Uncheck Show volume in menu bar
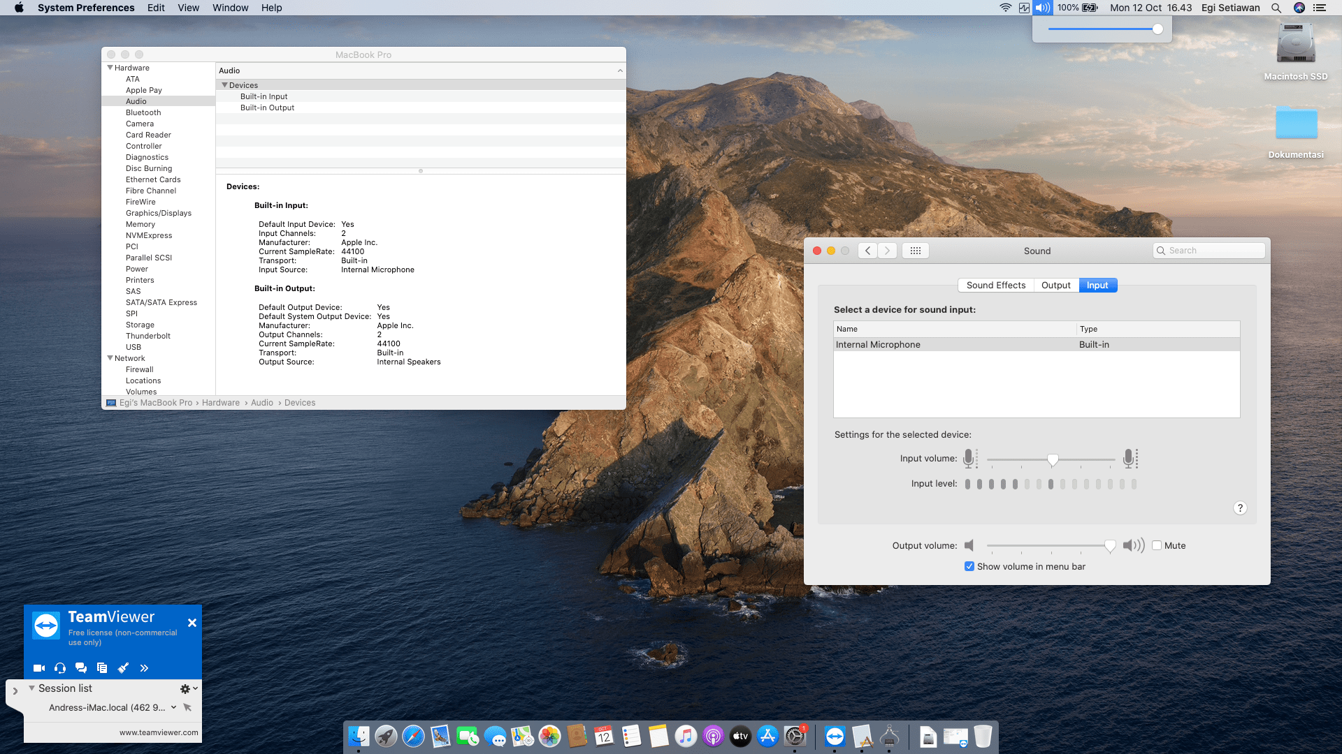This screenshot has height=754, width=1342. [x=969, y=567]
